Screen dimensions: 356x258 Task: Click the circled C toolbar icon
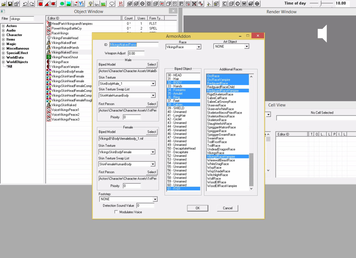237,4
